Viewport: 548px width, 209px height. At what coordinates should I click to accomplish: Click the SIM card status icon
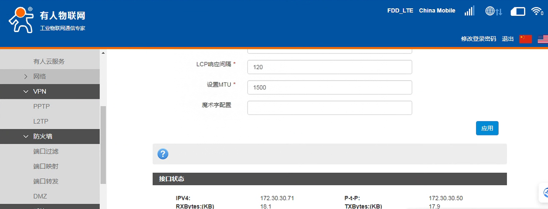[518, 12]
